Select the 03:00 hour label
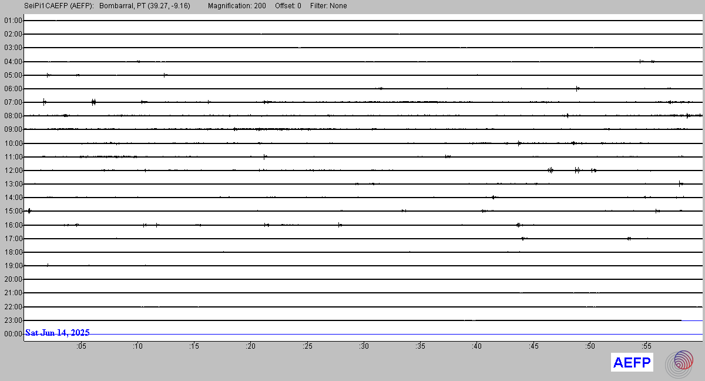The image size is (705, 381). click(x=13, y=48)
